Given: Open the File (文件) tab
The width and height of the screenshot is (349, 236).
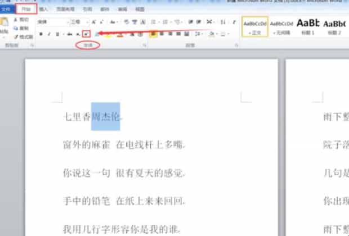Looking at the screenshot, I should [7, 10].
